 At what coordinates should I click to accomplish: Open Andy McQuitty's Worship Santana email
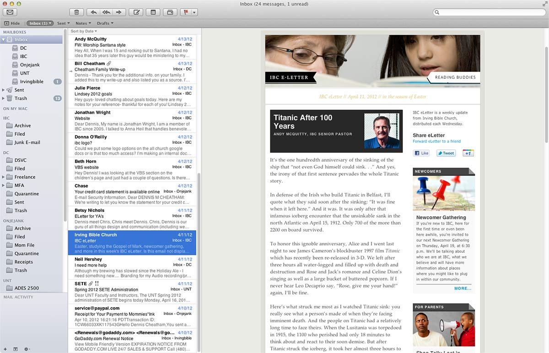132,48
